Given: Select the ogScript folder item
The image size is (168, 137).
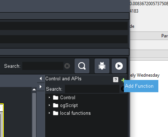Looking at the screenshot, I should click(x=65, y=105).
